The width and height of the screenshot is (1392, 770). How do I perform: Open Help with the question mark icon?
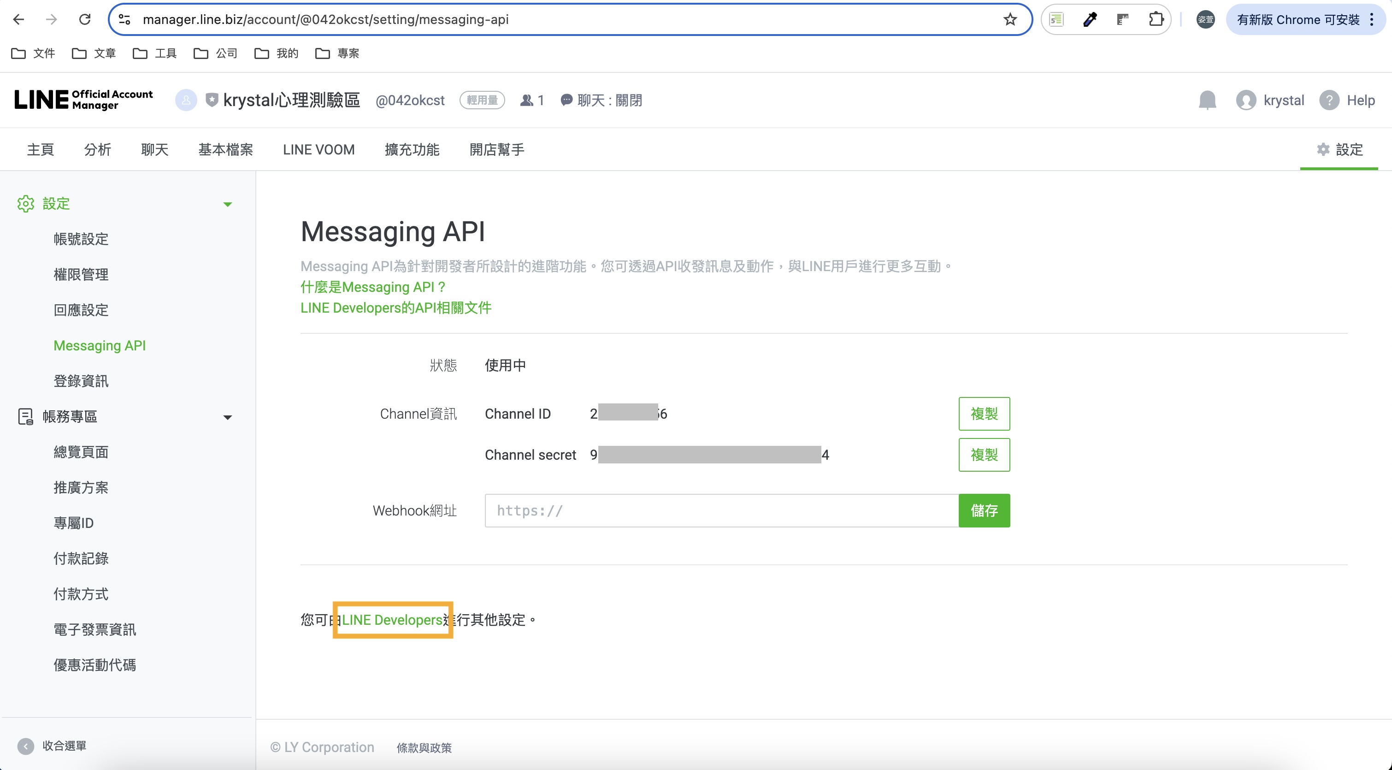[x=1329, y=101]
